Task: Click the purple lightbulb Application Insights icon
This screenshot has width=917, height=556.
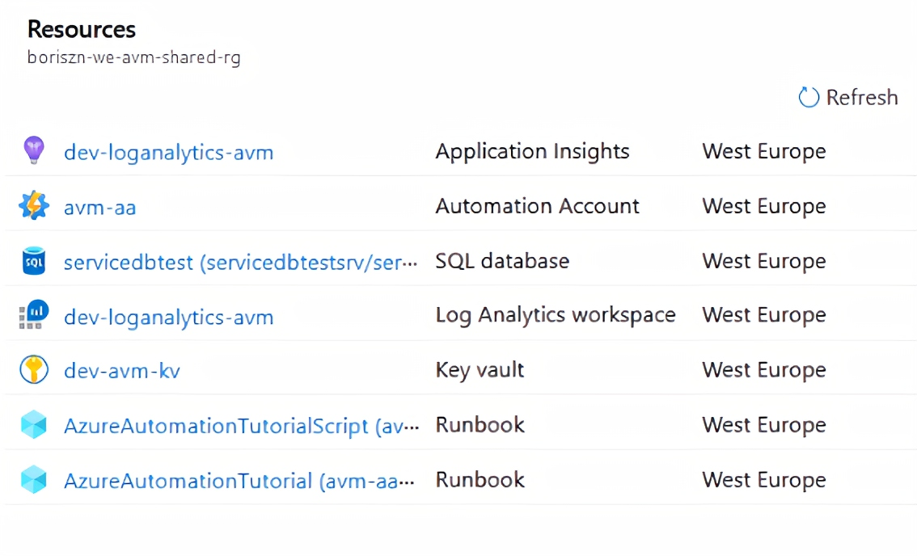Action: pos(33,151)
